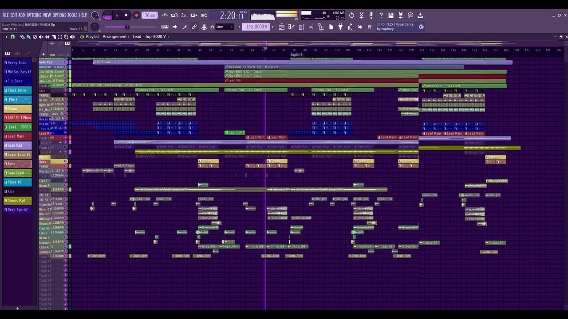This screenshot has width=568, height=319.
Task: Select the playlist Select tool
Action: click(x=59, y=37)
